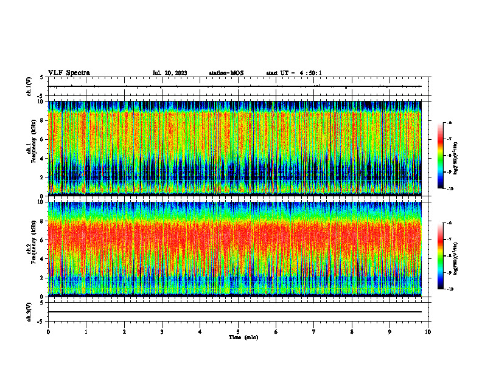
Task: Click the "-10" label on ch.2 color bar
Action: 450,289
